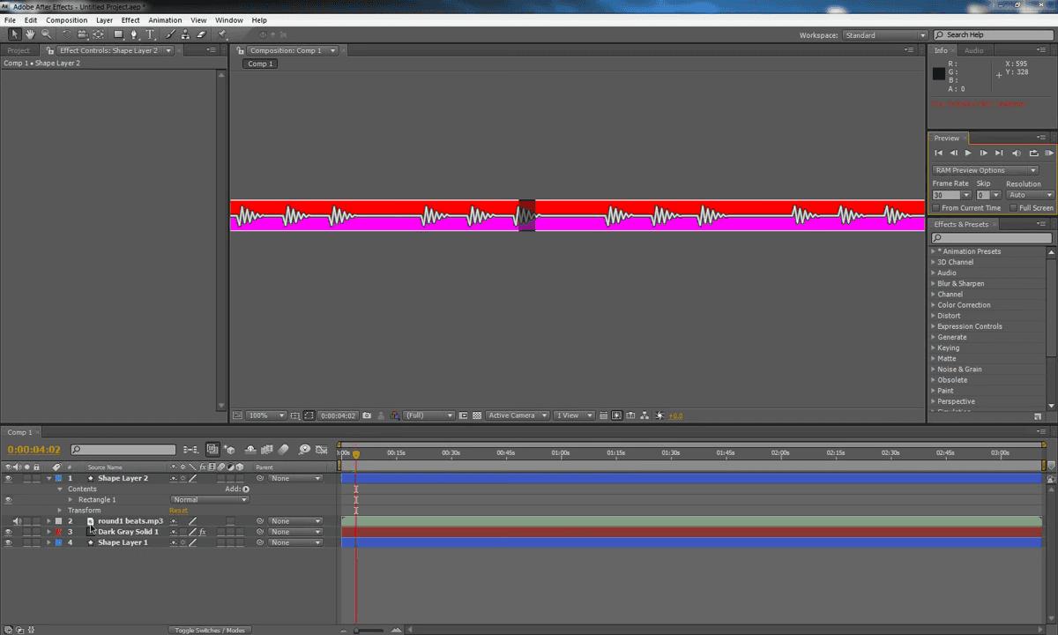Open the Graph Editor icon in timeline
Image resolution: width=1058 pixels, height=635 pixels.
pos(322,450)
